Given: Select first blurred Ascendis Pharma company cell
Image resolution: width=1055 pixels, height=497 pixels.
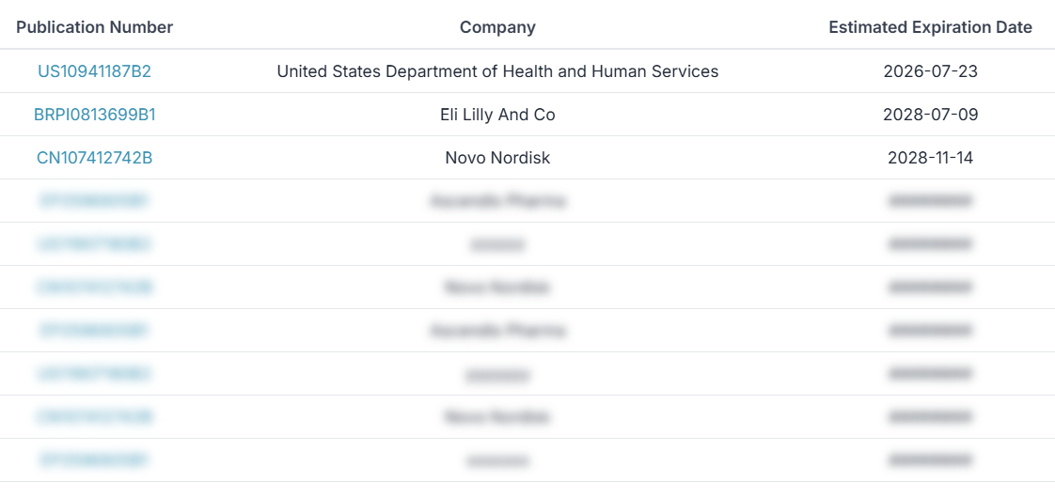Looking at the screenshot, I should 497,201.
